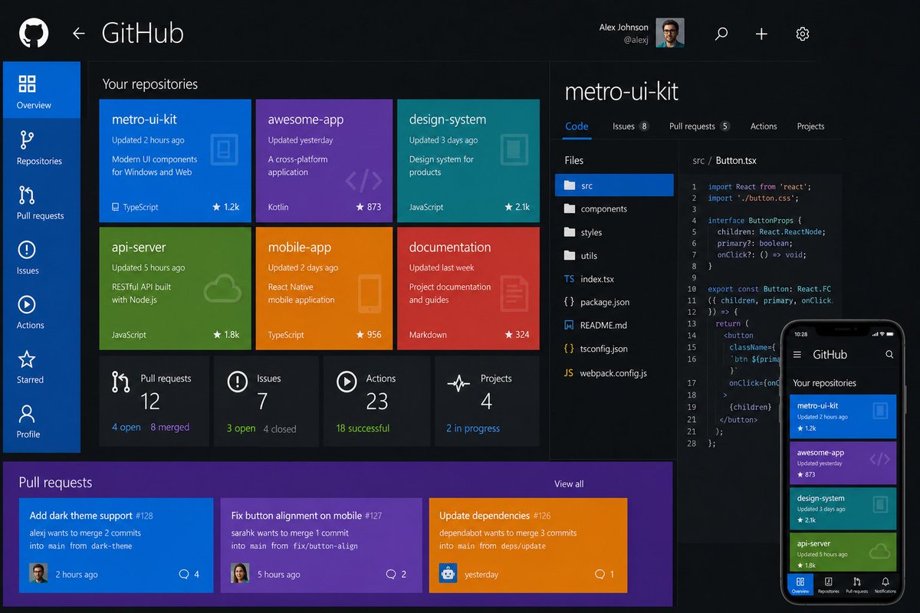Open the Issues 7 stats tile
The image size is (920, 613).
tap(266, 402)
